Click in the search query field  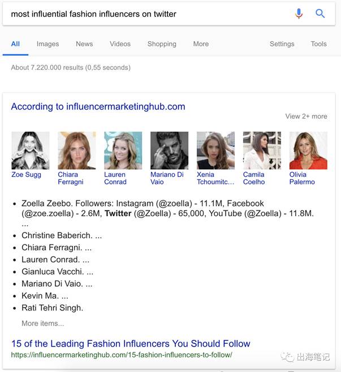coord(147,14)
